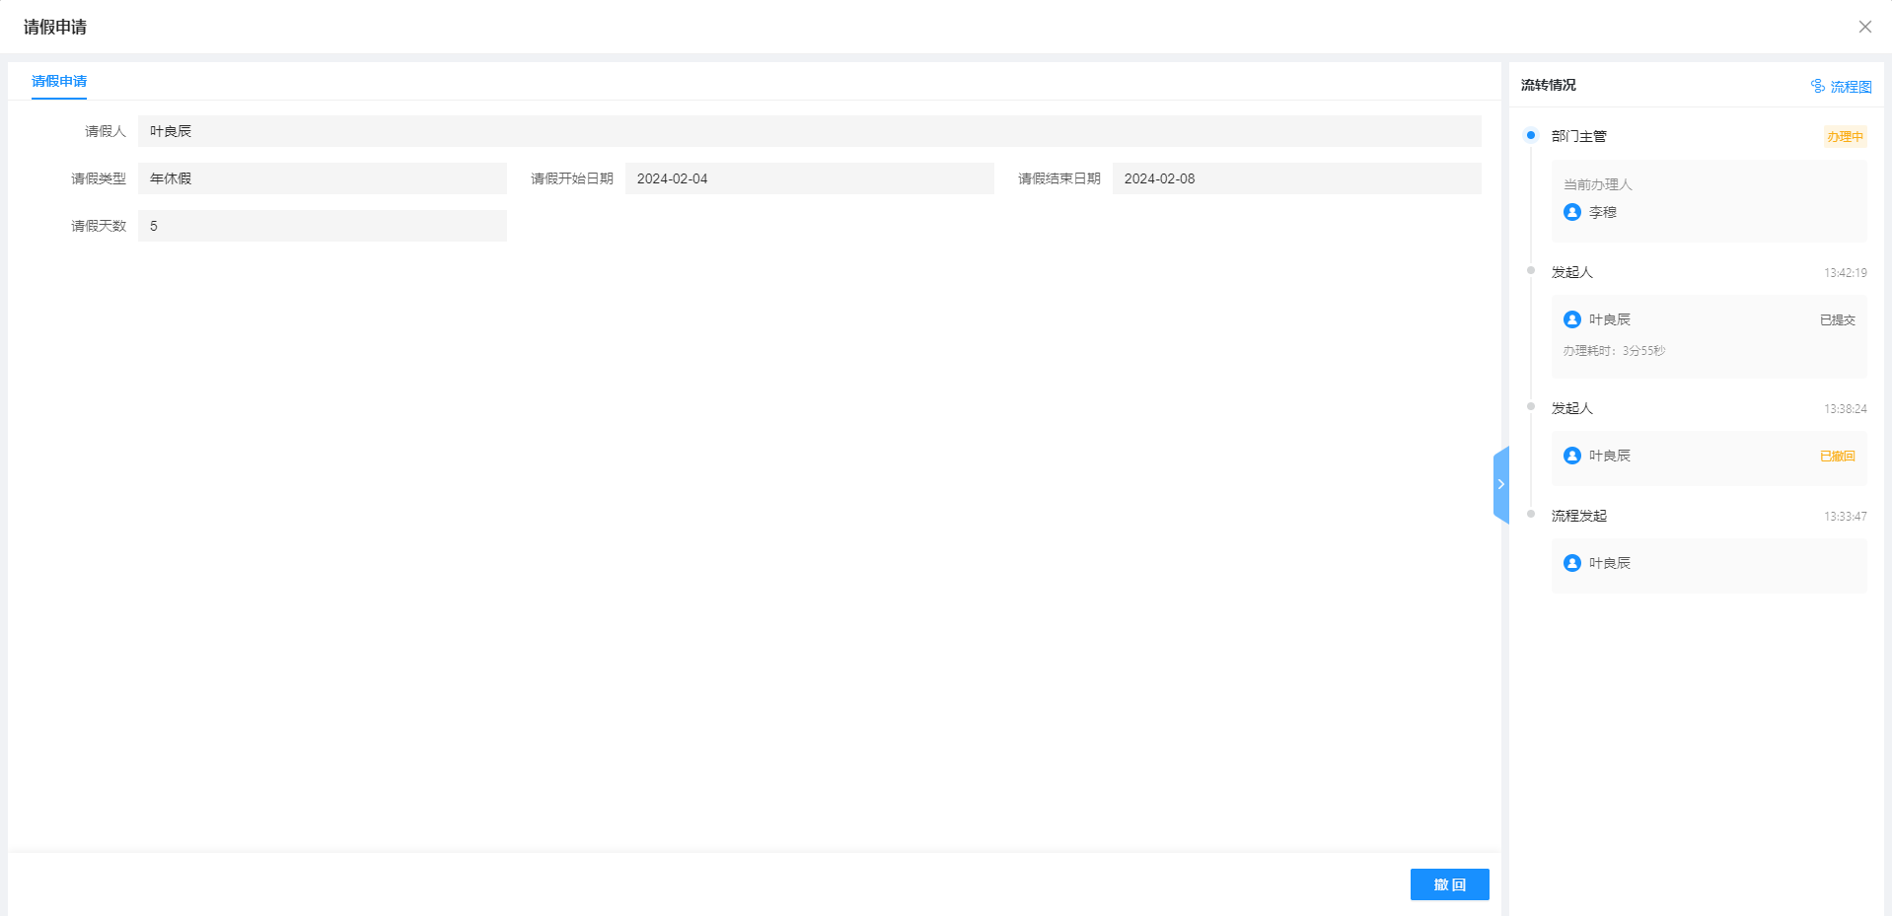Click 李穆's user avatar icon
1892x916 pixels.
[x=1572, y=212]
